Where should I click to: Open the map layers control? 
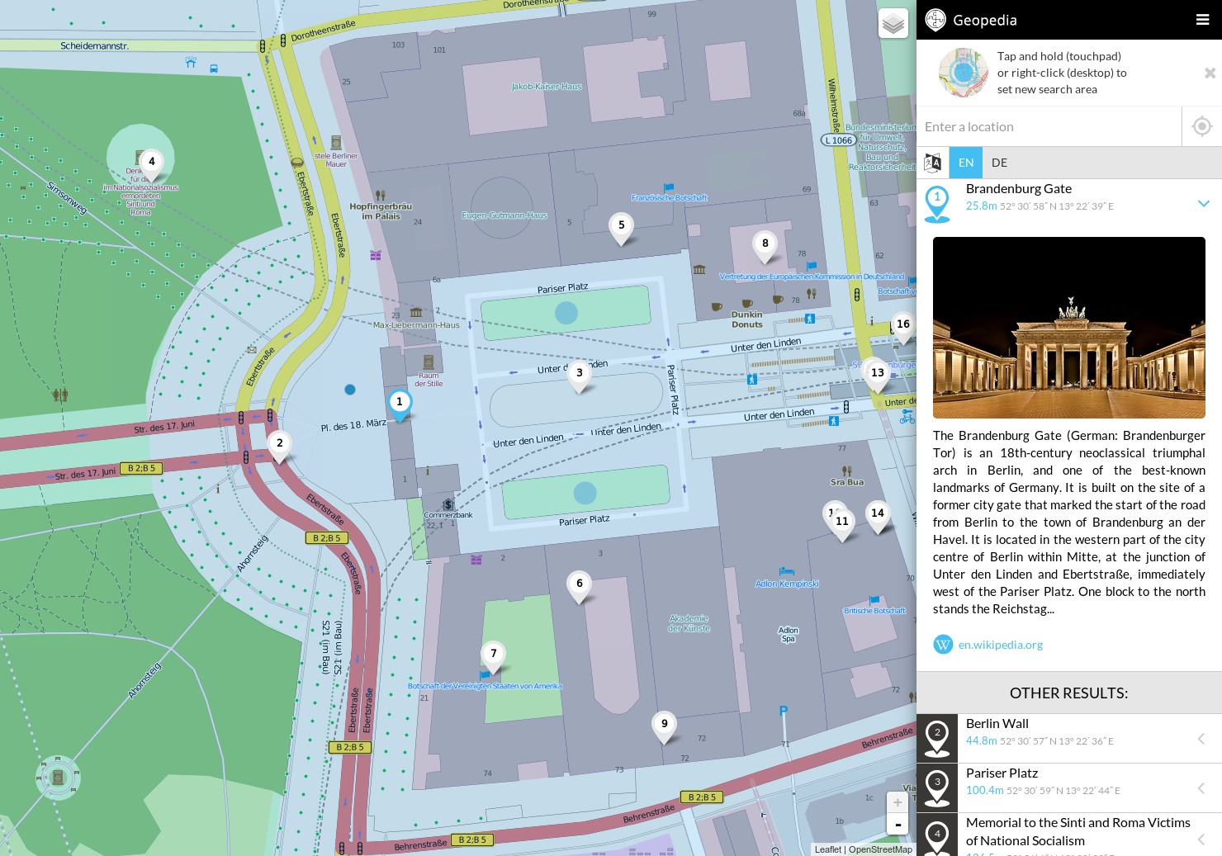(893, 24)
